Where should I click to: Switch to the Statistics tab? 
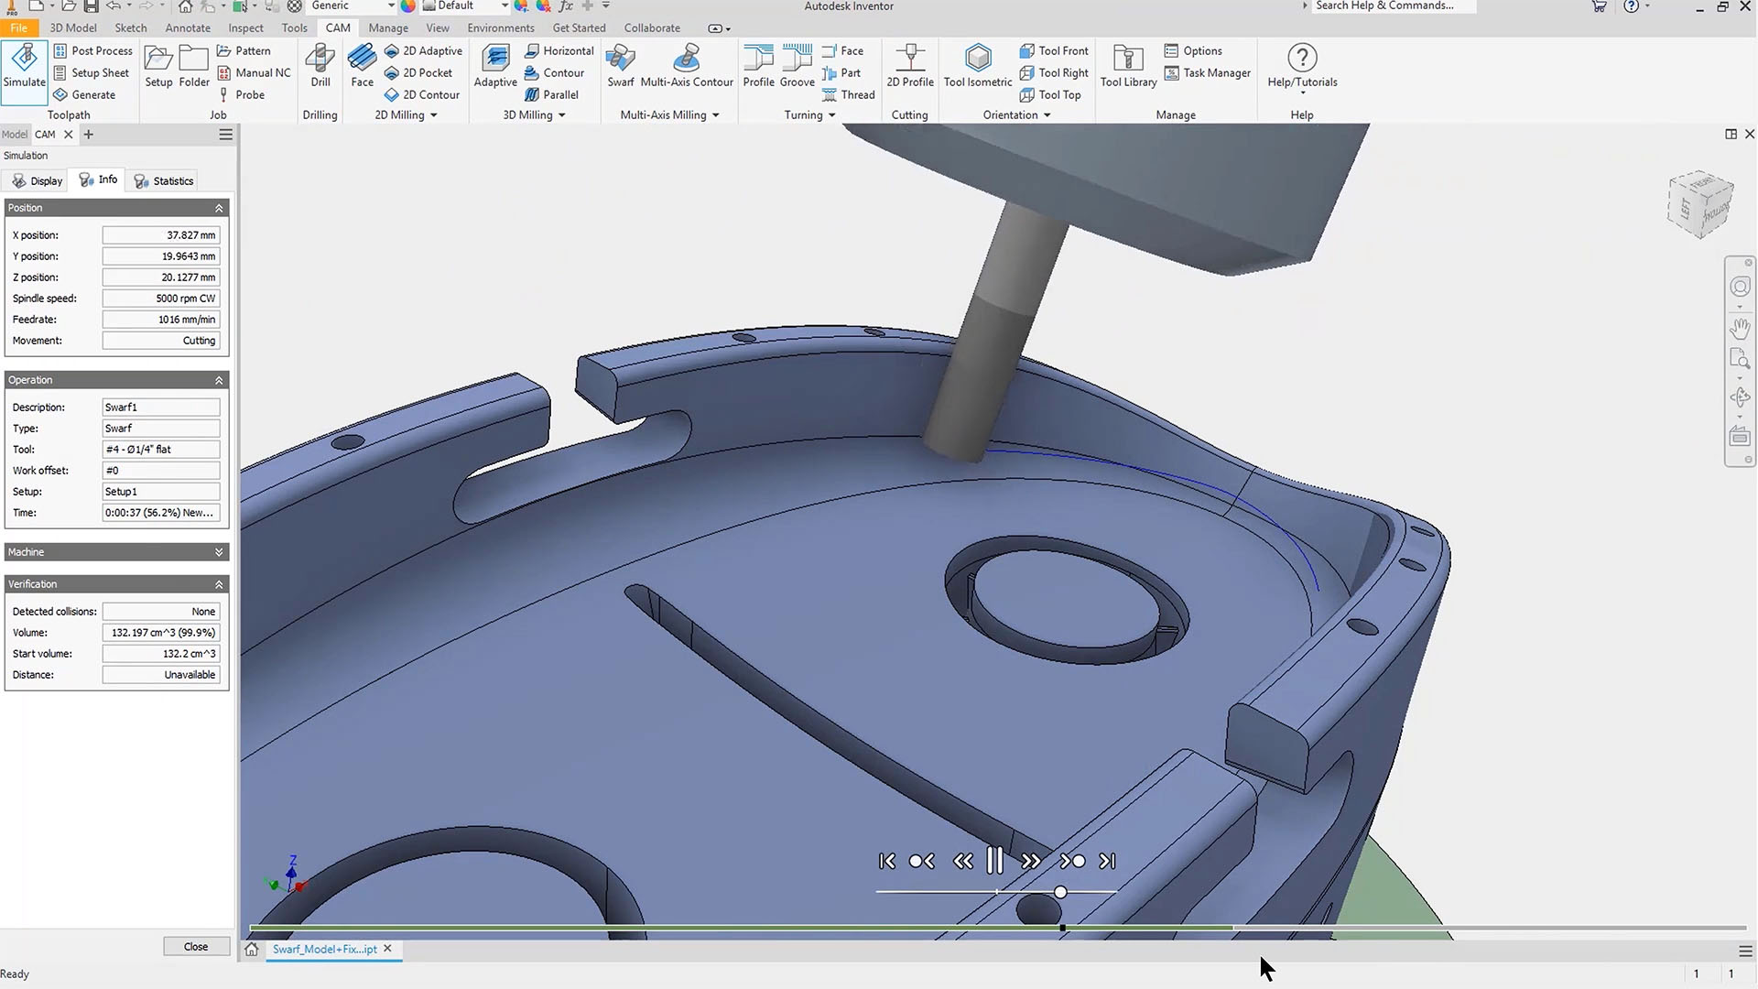click(164, 181)
